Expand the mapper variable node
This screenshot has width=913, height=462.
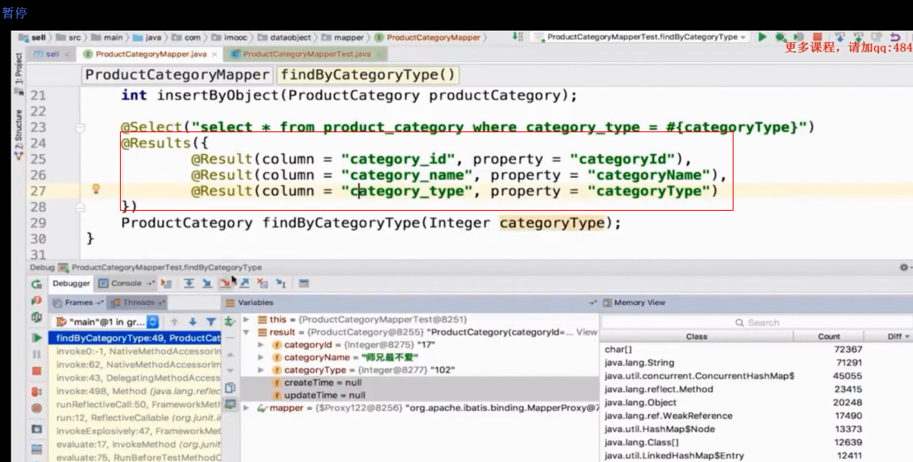point(246,408)
